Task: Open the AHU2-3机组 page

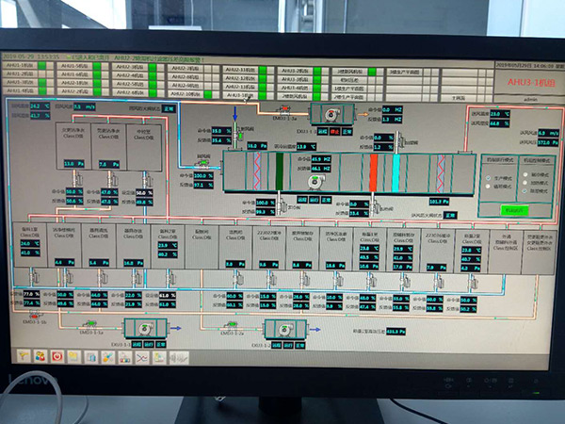Action: coord(130,67)
